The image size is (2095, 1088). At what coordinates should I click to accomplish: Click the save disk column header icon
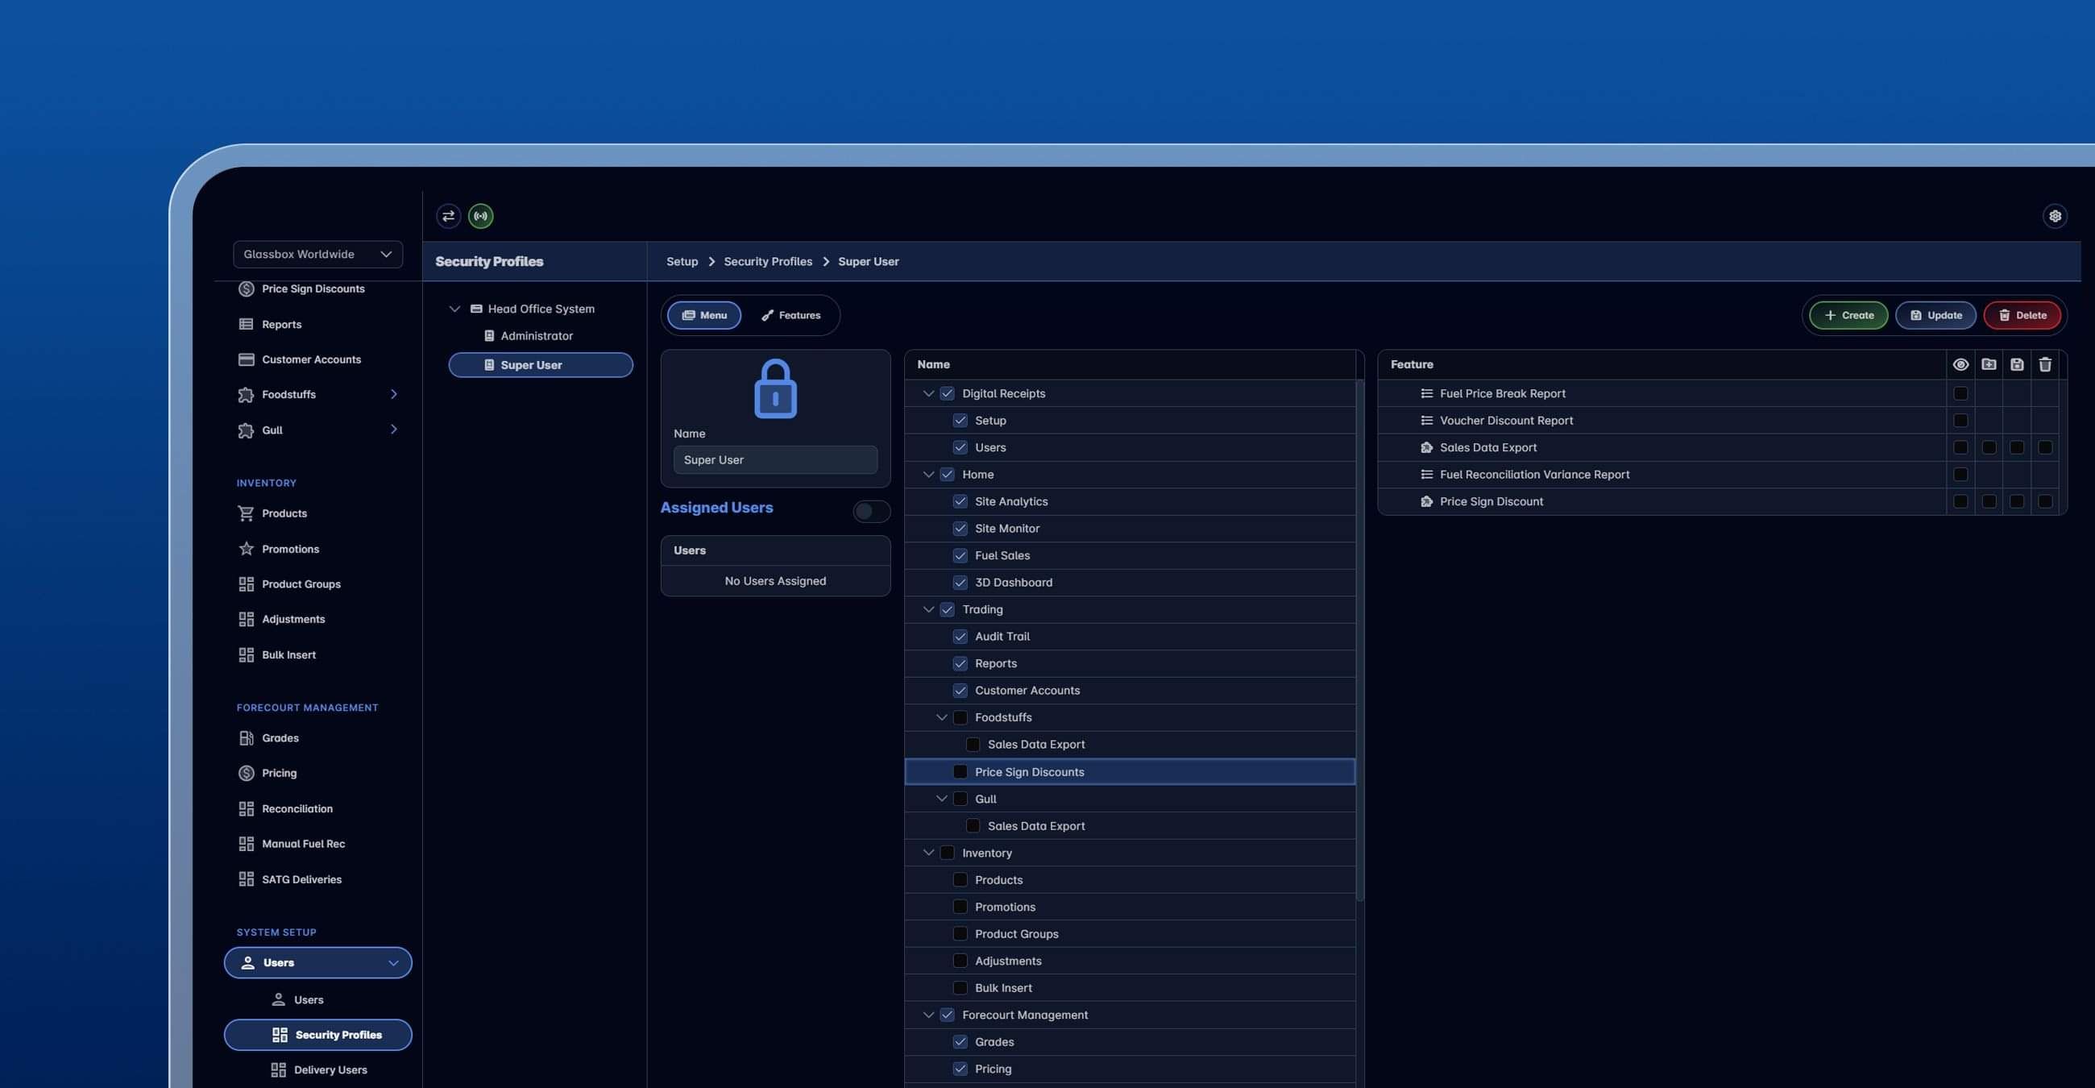pos(2017,364)
